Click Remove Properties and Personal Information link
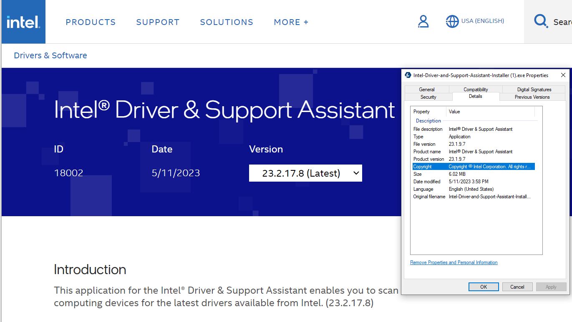Image resolution: width=572 pixels, height=322 pixels. point(454,262)
